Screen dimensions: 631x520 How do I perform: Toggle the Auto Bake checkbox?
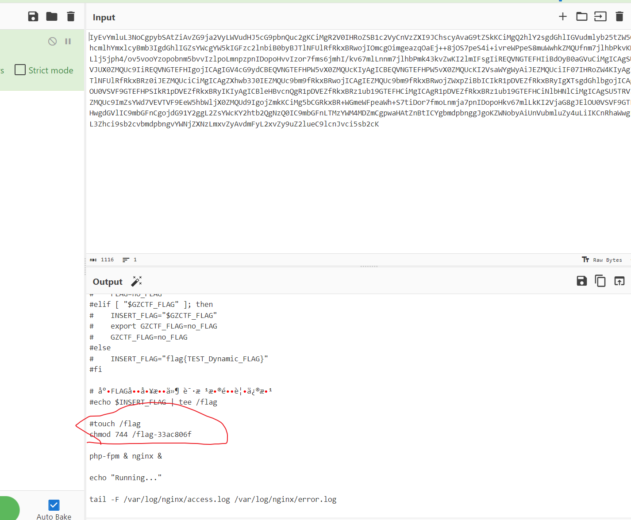(x=54, y=505)
